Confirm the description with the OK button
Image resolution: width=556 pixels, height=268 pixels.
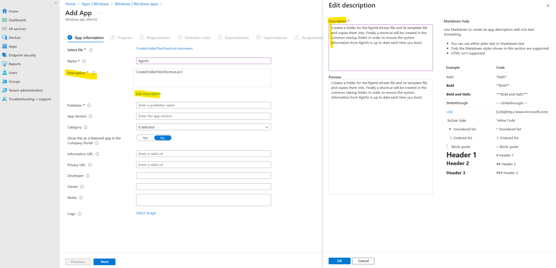pos(339,261)
